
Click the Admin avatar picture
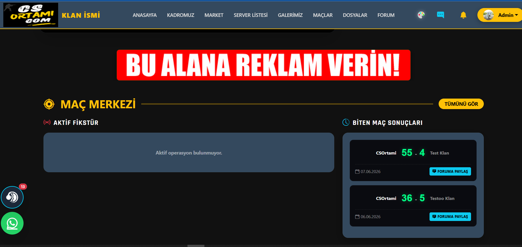pos(488,15)
